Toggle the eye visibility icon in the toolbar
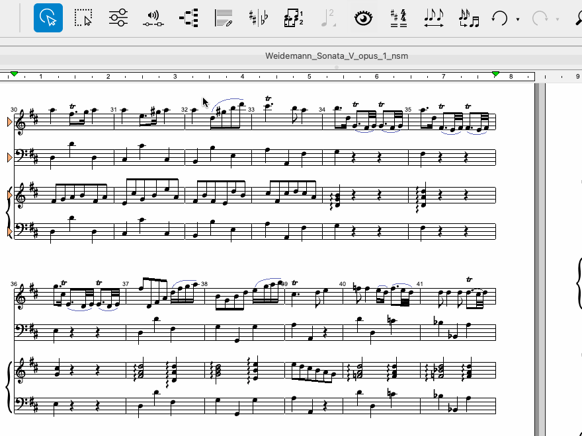The width and height of the screenshot is (582, 436). pos(362,18)
